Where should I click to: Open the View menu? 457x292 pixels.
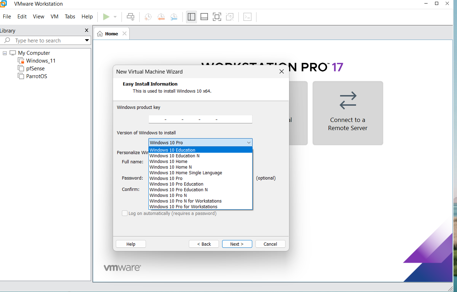(x=39, y=17)
